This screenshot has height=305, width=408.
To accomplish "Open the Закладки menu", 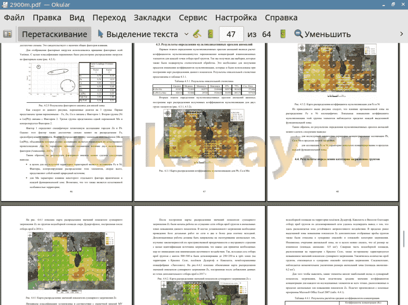I will [x=152, y=18].
